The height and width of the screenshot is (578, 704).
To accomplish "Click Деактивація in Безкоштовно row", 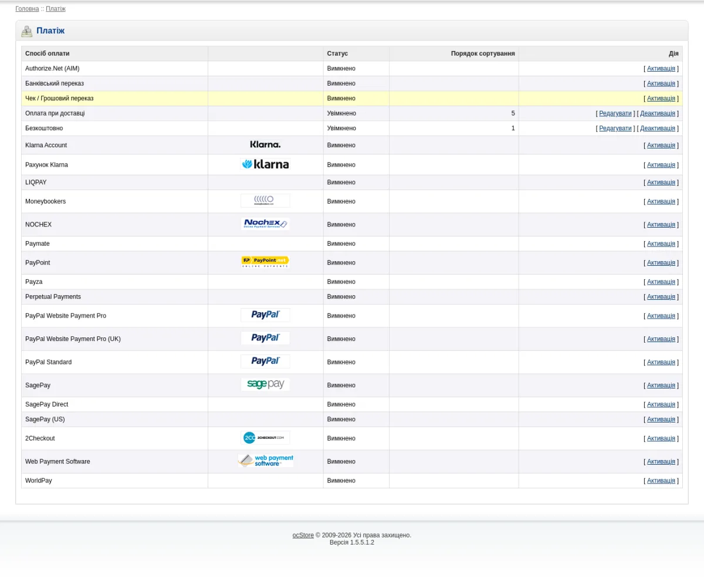I will [x=658, y=128].
